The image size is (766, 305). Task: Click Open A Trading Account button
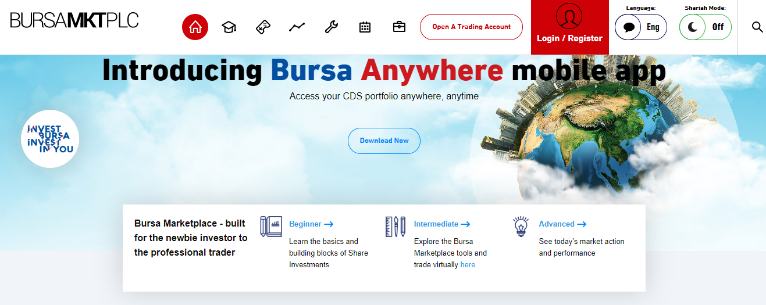point(471,27)
